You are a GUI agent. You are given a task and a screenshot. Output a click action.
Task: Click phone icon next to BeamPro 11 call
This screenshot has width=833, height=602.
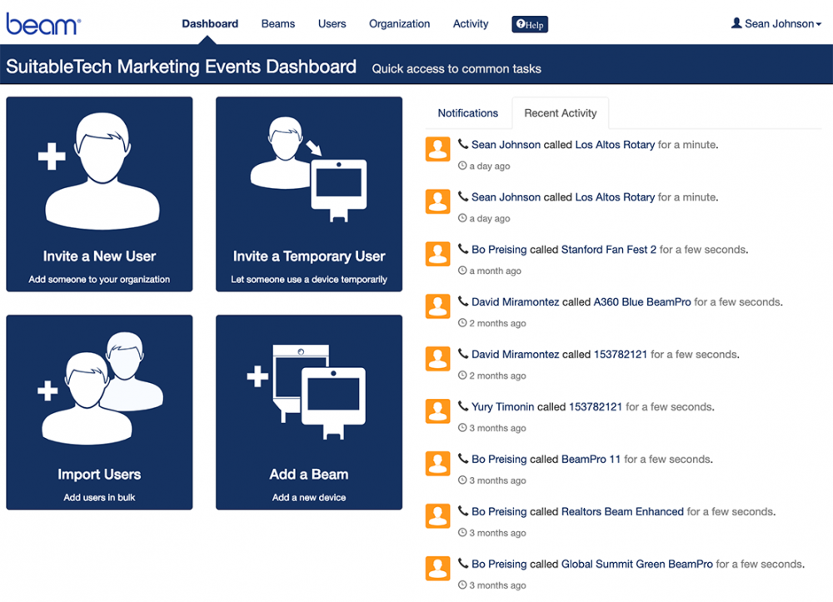[463, 459]
